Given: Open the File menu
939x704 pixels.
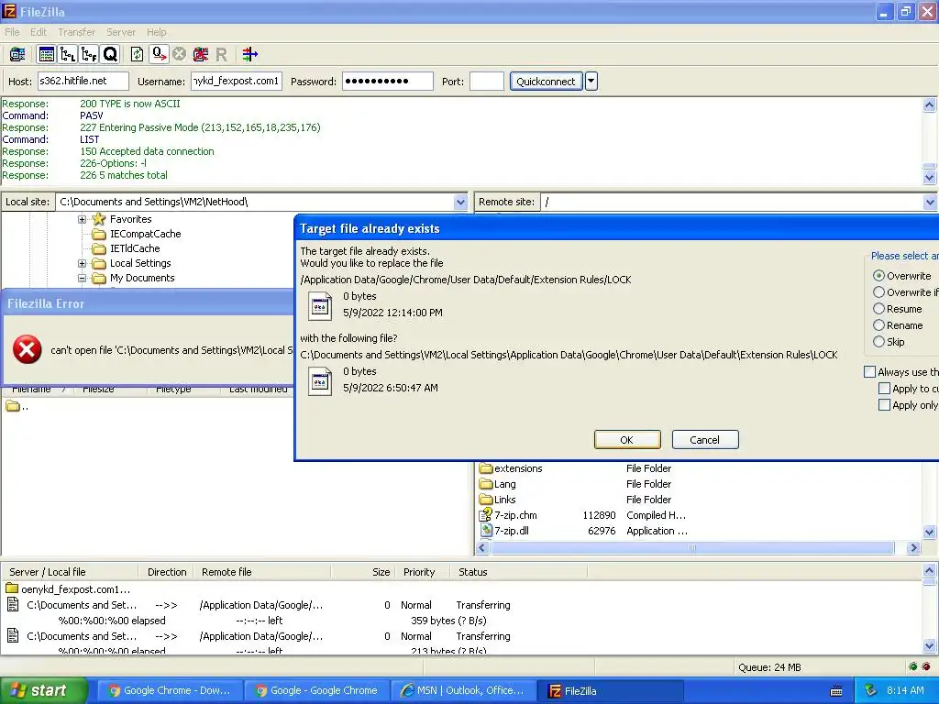Looking at the screenshot, I should (x=12, y=32).
